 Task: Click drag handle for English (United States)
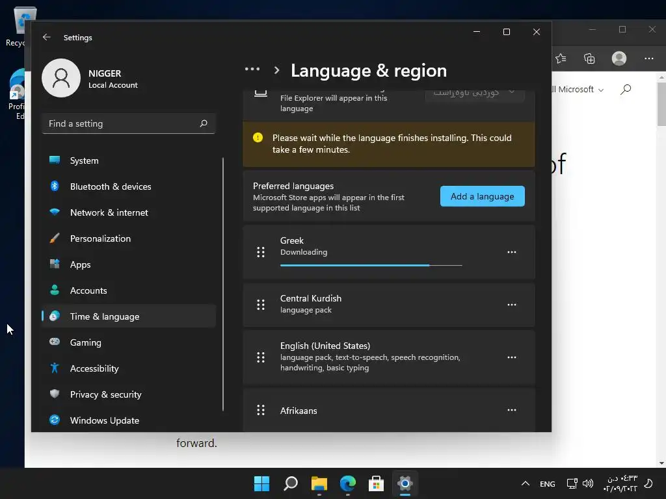point(261,357)
